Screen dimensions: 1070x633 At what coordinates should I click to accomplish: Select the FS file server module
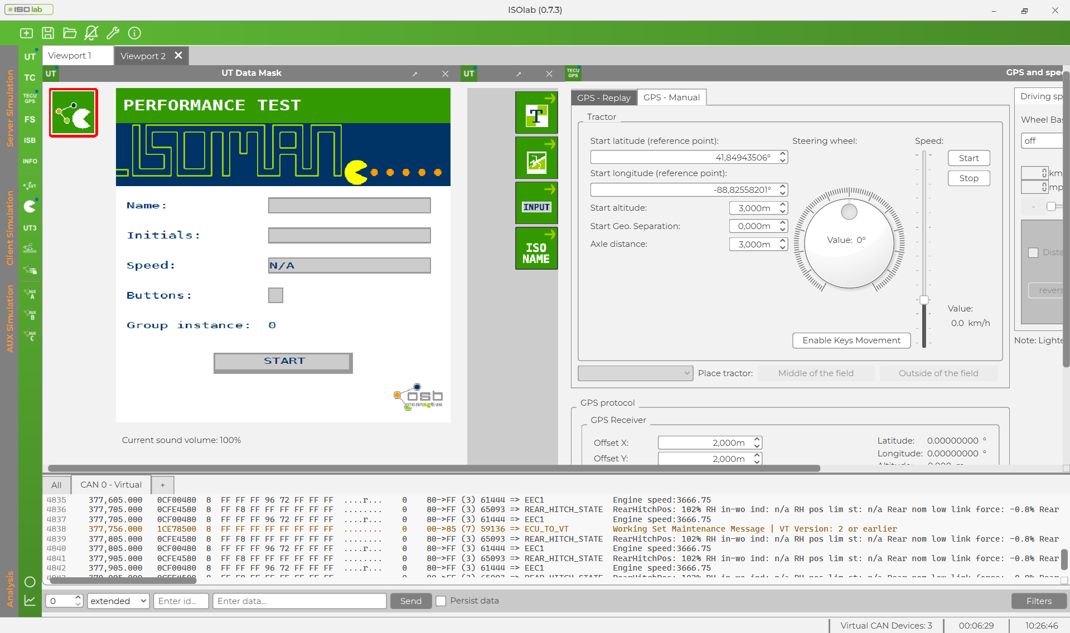[30, 119]
